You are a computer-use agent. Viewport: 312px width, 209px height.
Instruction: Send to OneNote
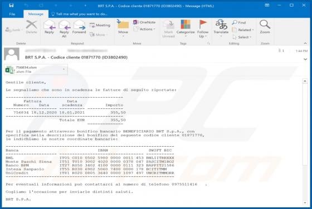click(x=144, y=22)
